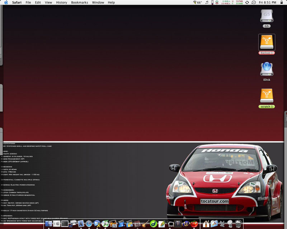
Task: Open the Trash in the Dock
Action: [x=238, y=224]
